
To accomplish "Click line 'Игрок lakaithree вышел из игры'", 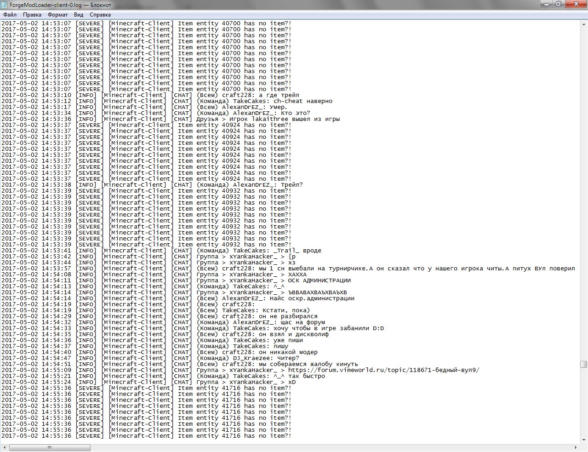I will pyautogui.click(x=171, y=119).
